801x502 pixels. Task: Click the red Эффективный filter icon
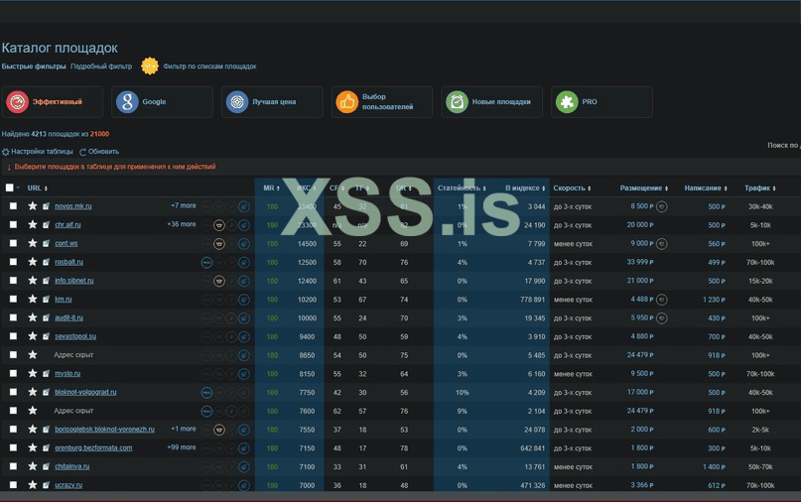[17, 101]
